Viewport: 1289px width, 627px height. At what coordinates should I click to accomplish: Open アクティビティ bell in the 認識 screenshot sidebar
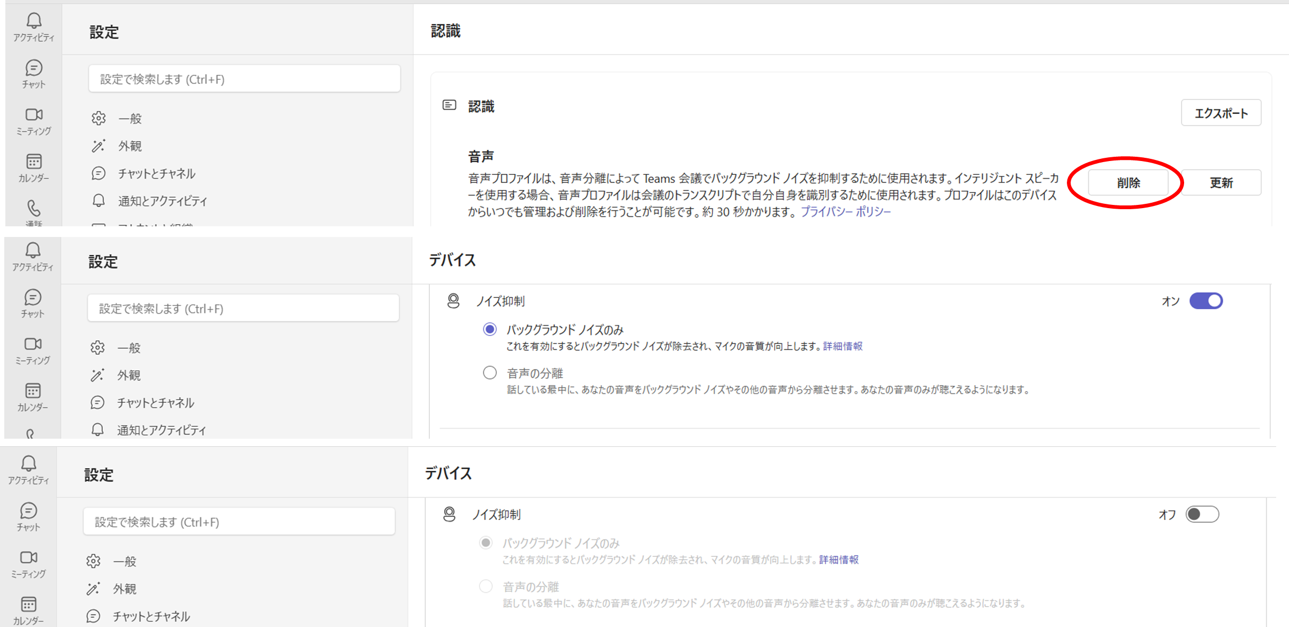34,21
